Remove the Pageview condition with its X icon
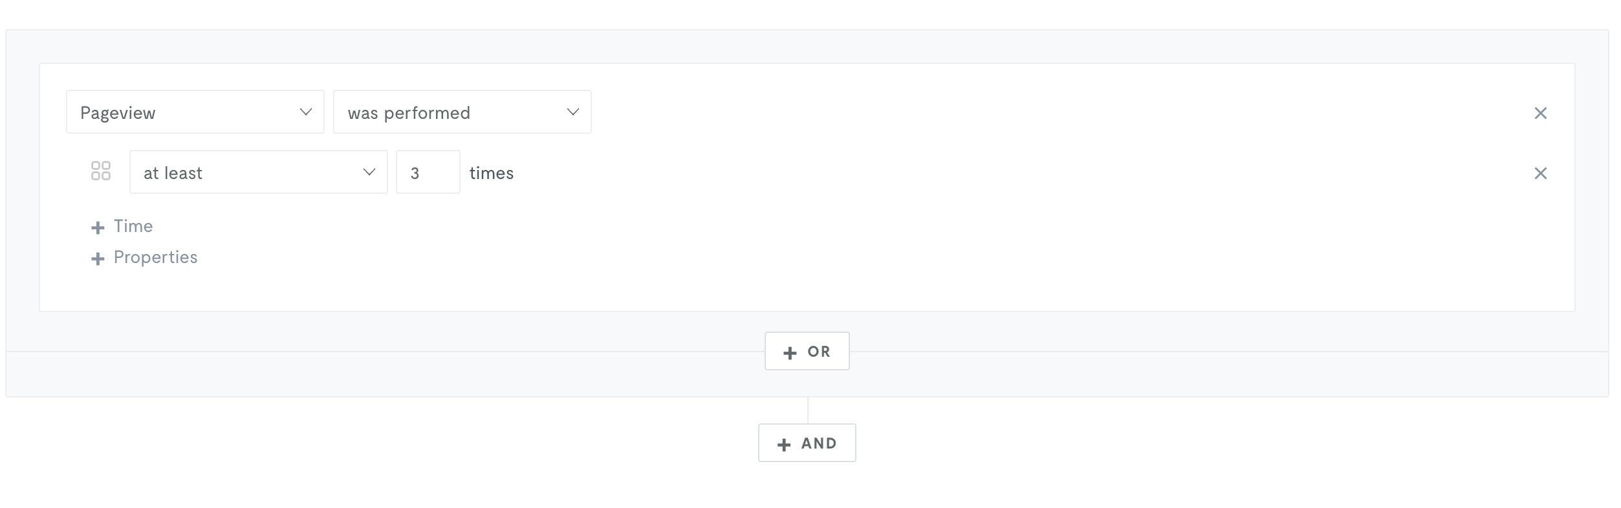The image size is (1621, 508). click(1540, 113)
